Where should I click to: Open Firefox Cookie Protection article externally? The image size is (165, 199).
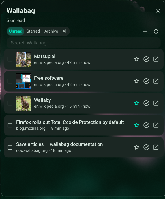[156, 125]
